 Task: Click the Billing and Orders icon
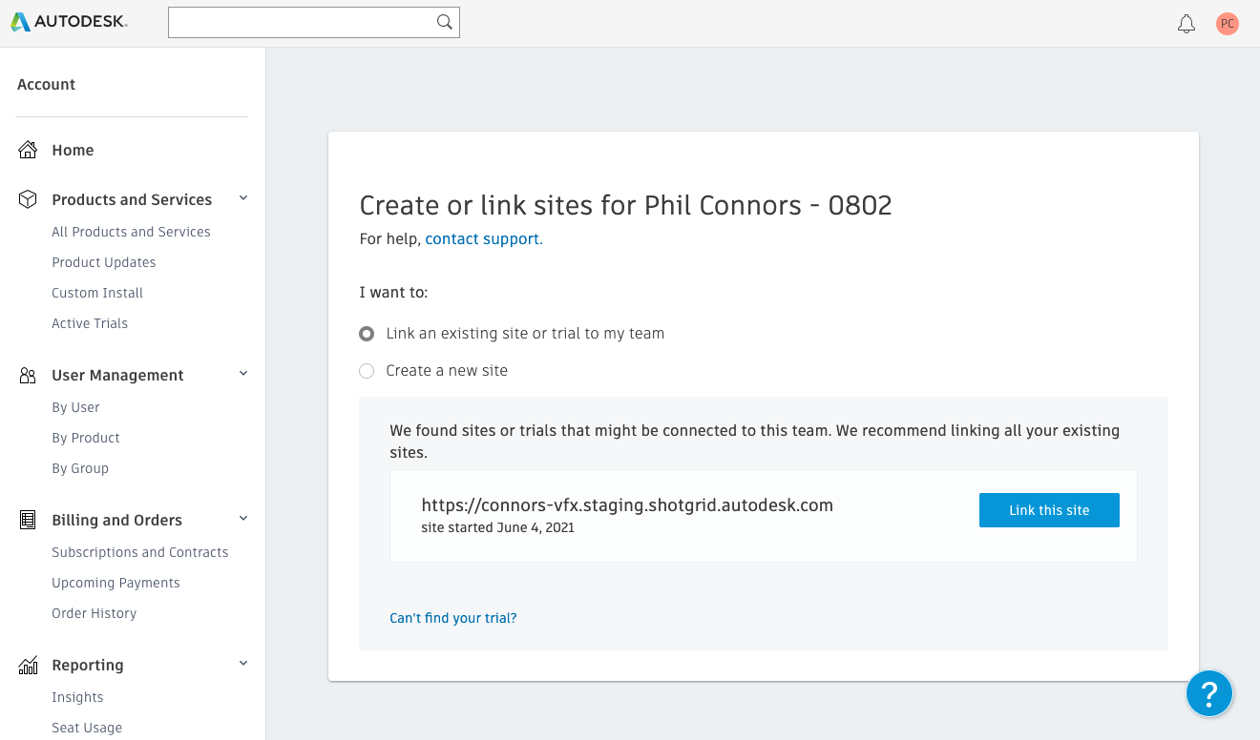click(x=28, y=520)
